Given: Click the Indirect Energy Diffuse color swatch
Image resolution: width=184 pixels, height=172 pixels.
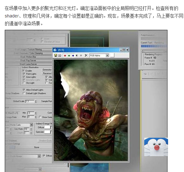Looking at the screenshot, I should pyautogui.click(x=47, y=128).
